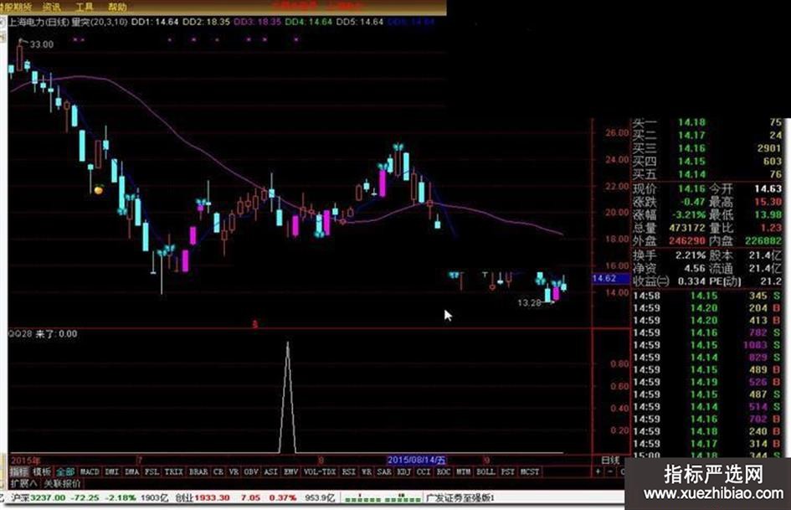Switch to MACD indicator
This screenshot has width=791, height=510.
(x=90, y=471)
